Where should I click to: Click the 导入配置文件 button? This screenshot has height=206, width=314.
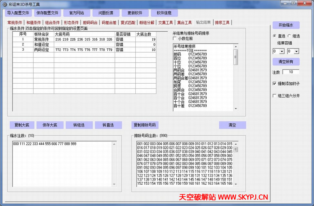tap(18, 13)
